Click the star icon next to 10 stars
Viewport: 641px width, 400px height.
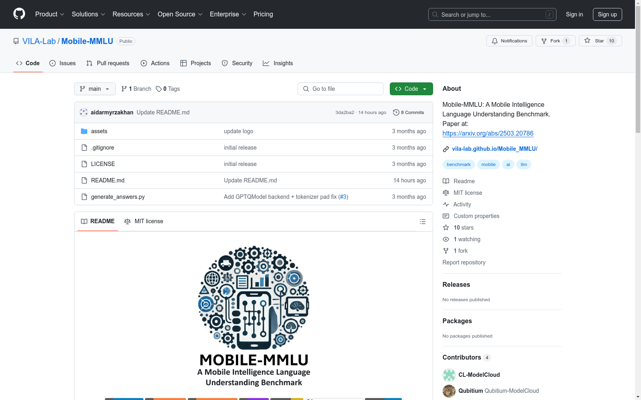point(446,228)
